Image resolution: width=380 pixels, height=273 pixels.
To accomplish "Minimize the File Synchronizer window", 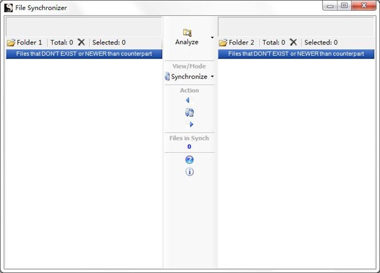I will click(330, 6).
